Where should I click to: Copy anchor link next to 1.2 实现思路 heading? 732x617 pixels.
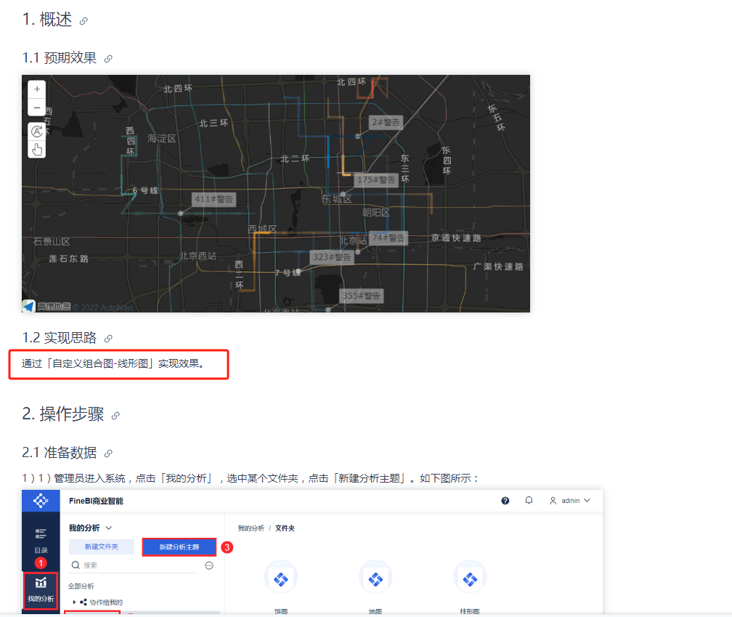tap(108, 339)
